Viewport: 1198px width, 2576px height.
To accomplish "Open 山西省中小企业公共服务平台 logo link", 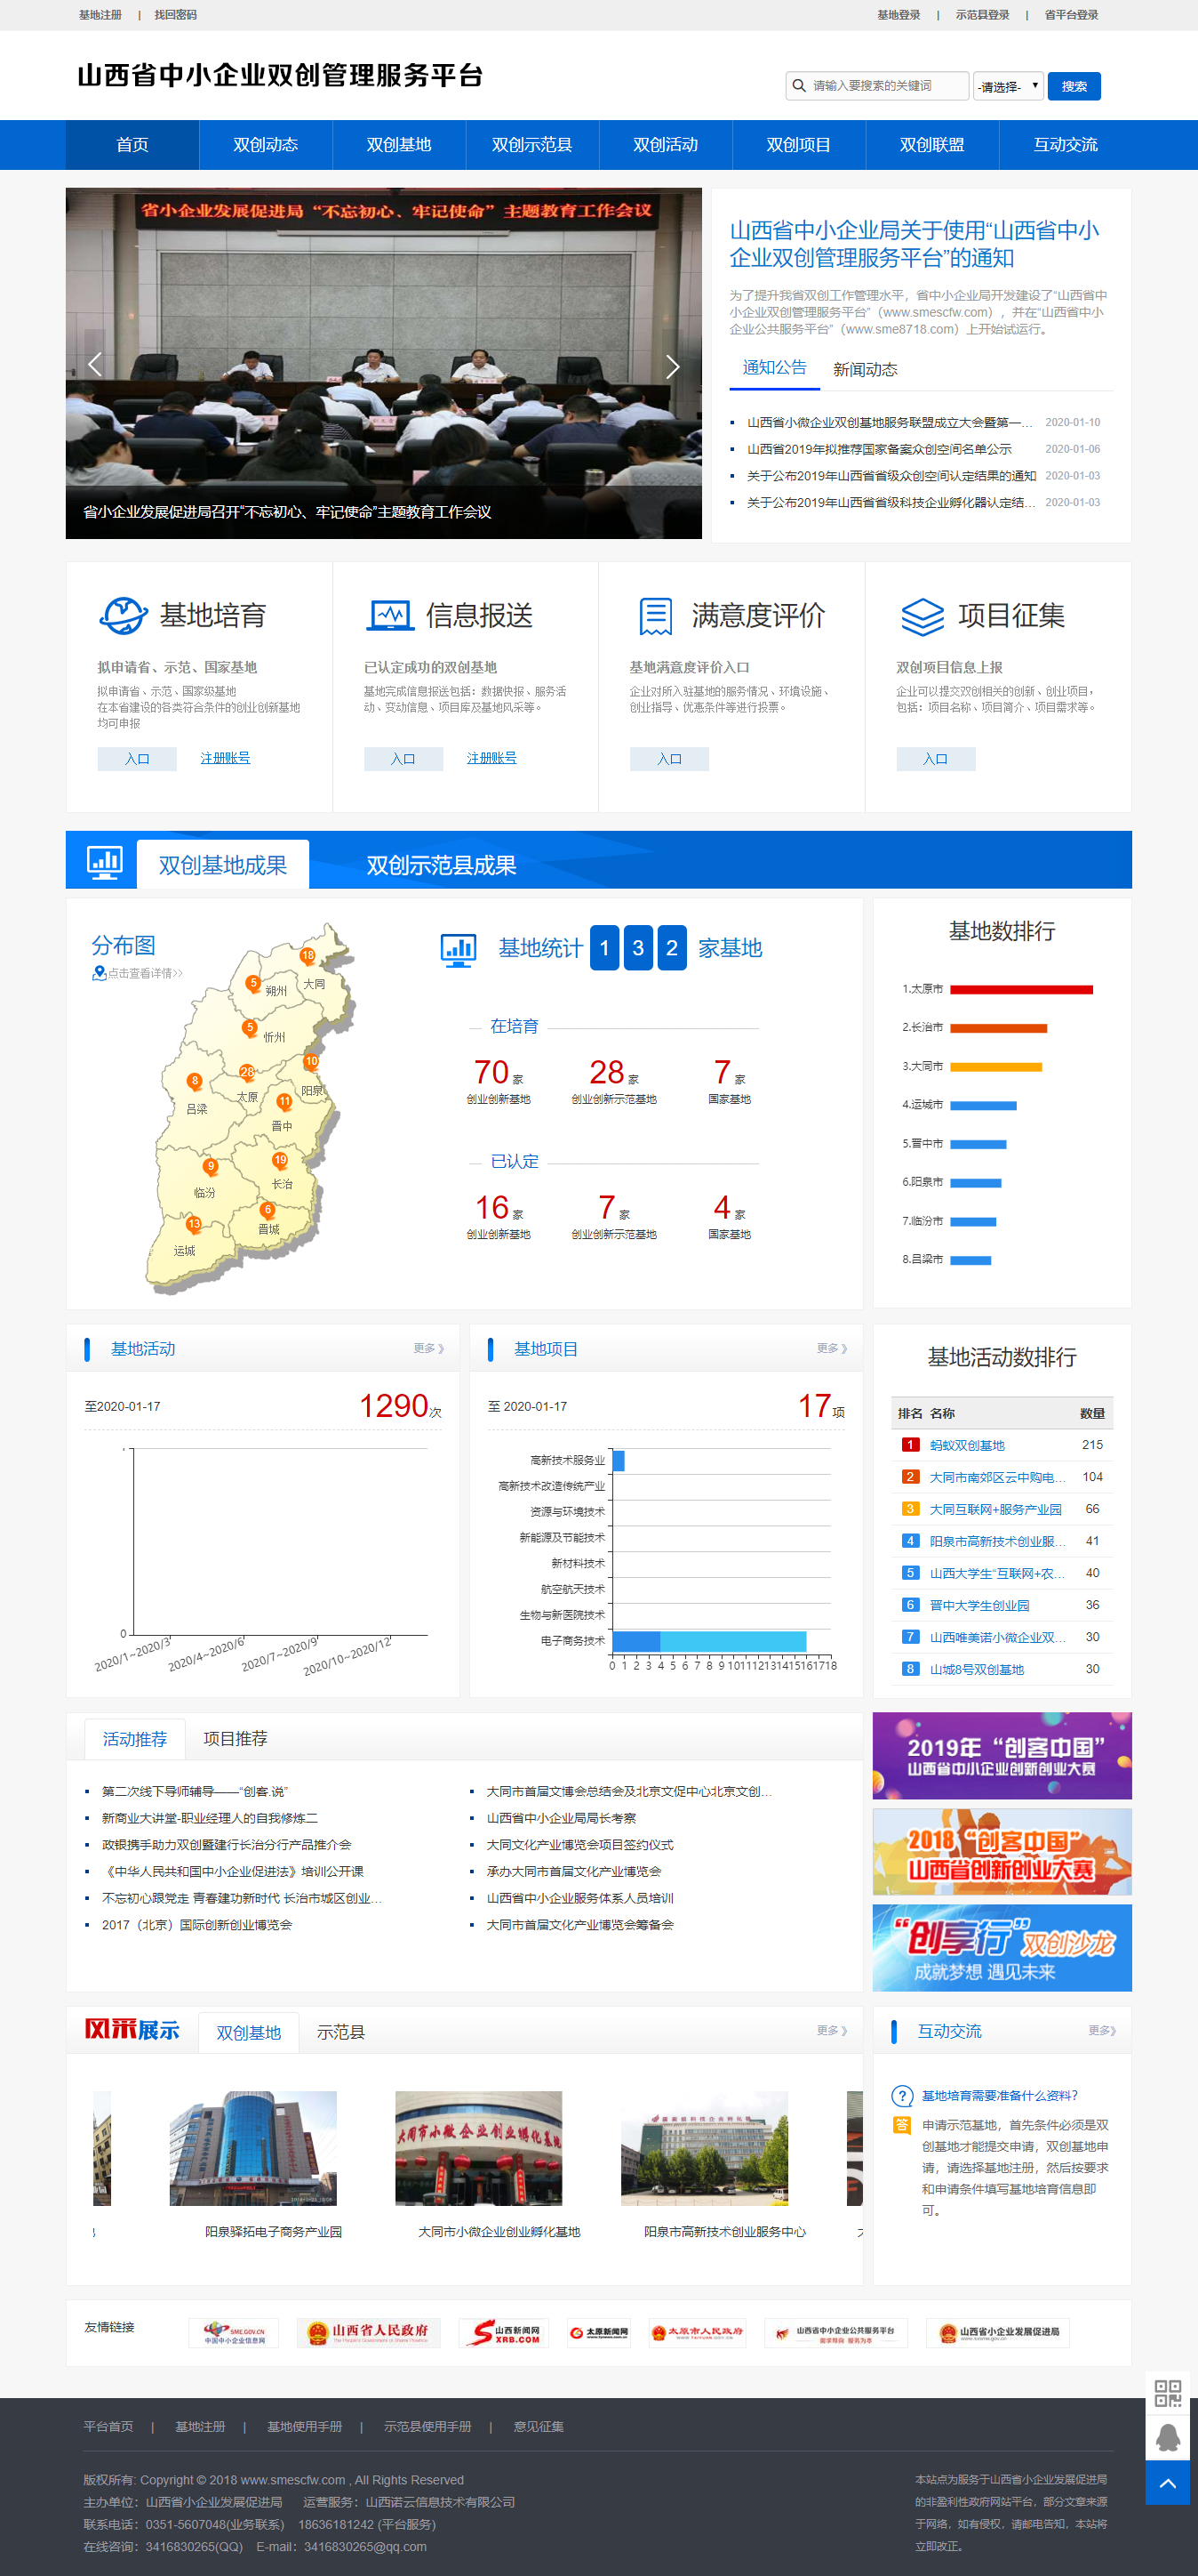I will click(x=836, y=2333).
